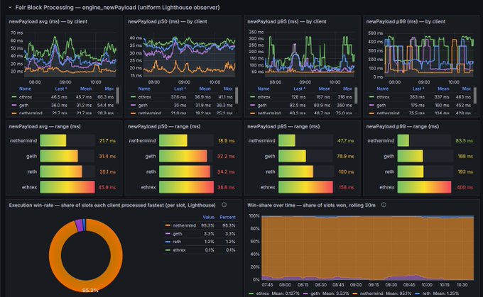The width and height of the screenshot is (483, 297).
Task: Collapse the Fair Block Processing row
Action: 10,7
